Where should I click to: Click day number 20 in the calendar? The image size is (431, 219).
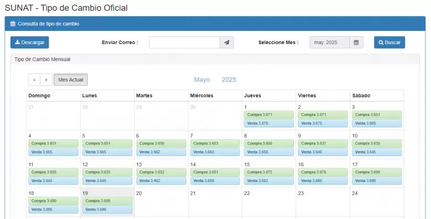tap(139, 193)
